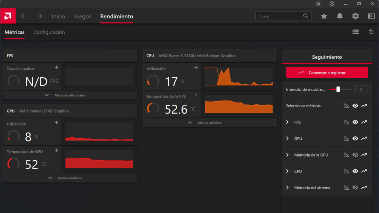Toggle eye visibility for Seleccionar métricas

(x=355, y=106)
